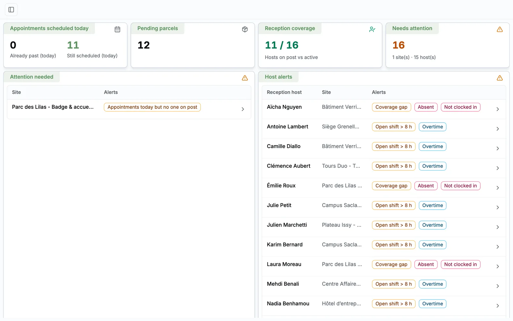Open Julien Marchetti row chevron
This screenshot has width=513, height=321.
coord(498,227)
